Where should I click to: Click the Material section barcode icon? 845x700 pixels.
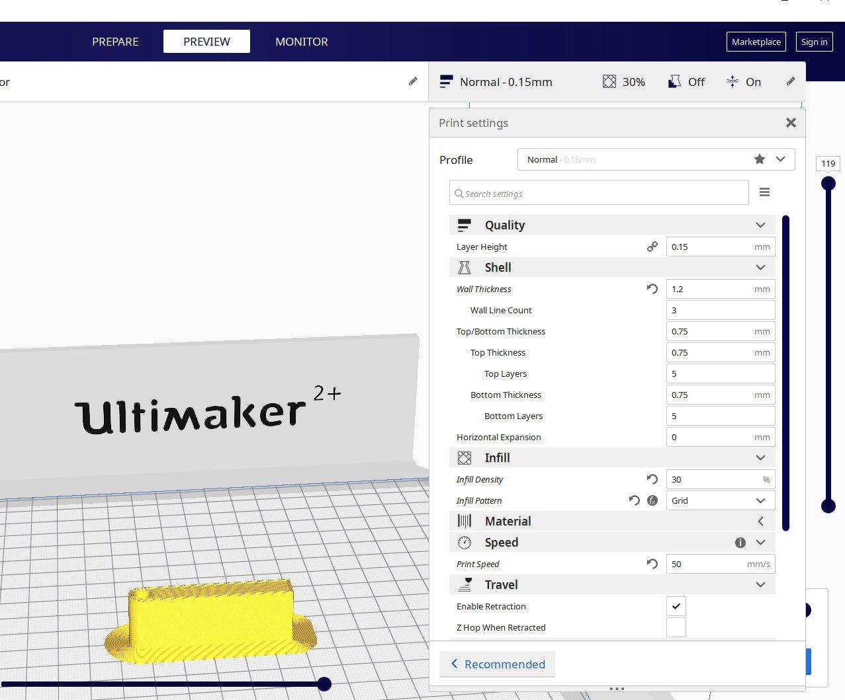[x=465, y=522]
